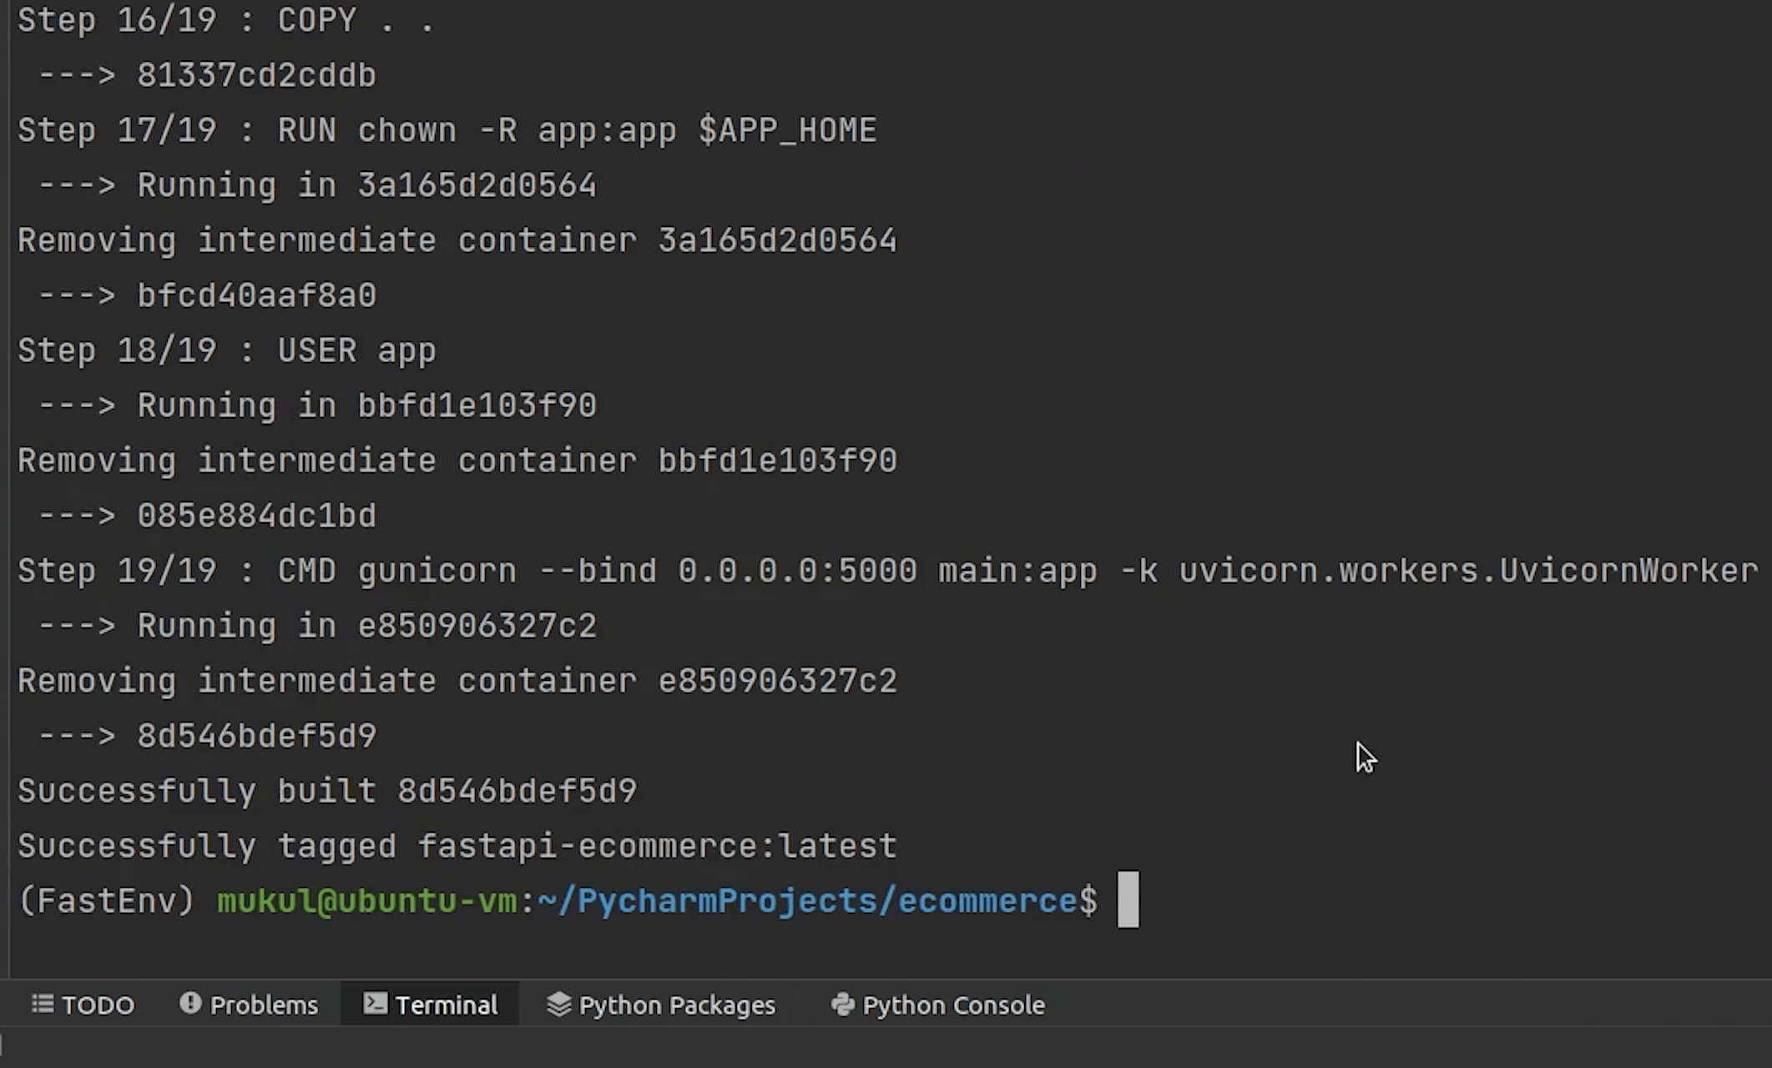The image size is (1772, 1068).
Task: Expand the Problems panel view
Action: coord(248,1004)
